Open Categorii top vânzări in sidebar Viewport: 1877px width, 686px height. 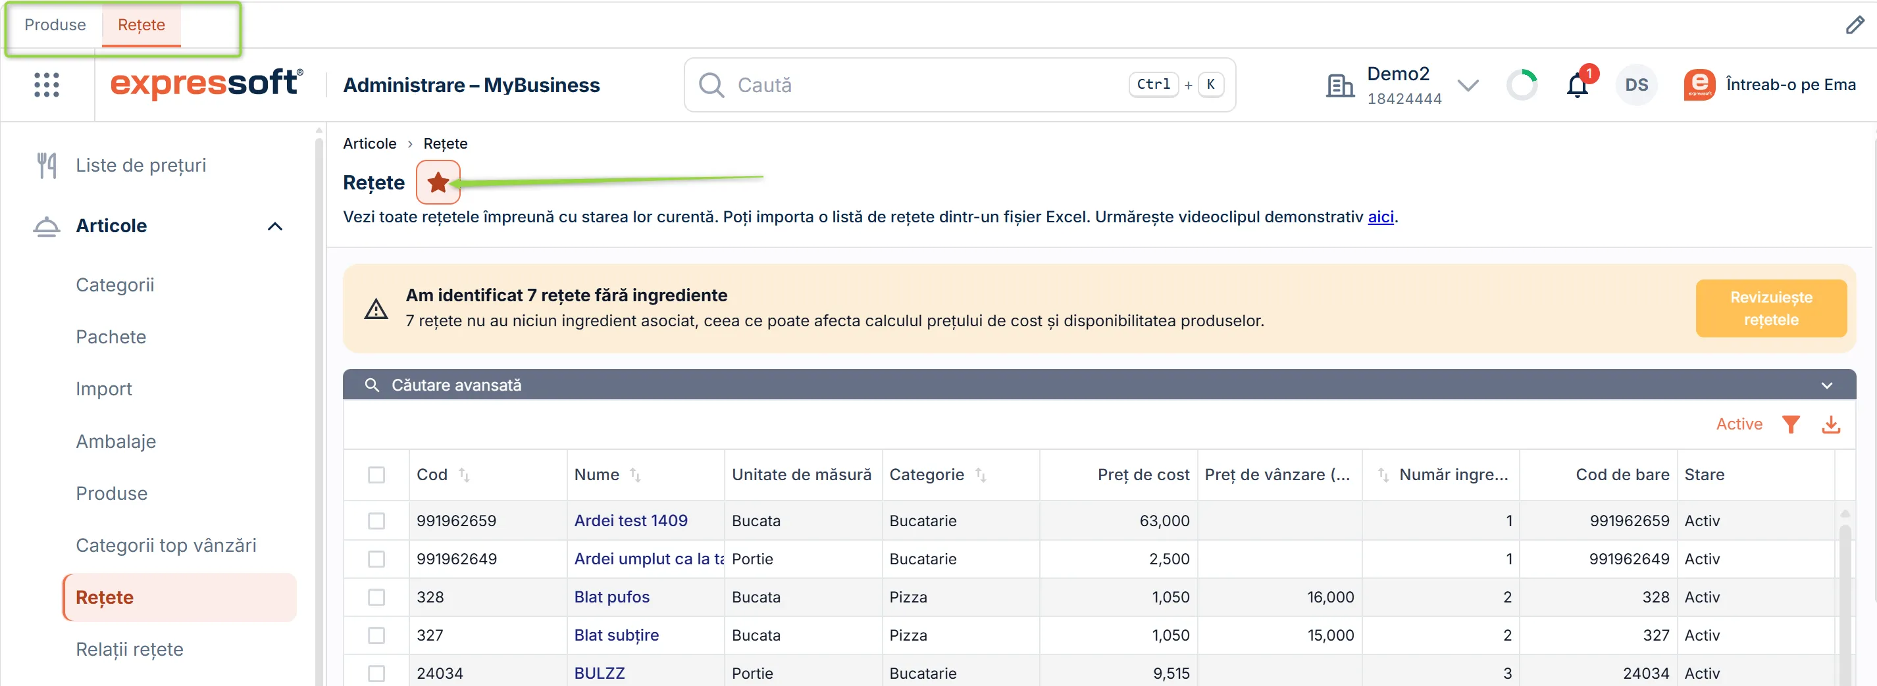[166, 545]
